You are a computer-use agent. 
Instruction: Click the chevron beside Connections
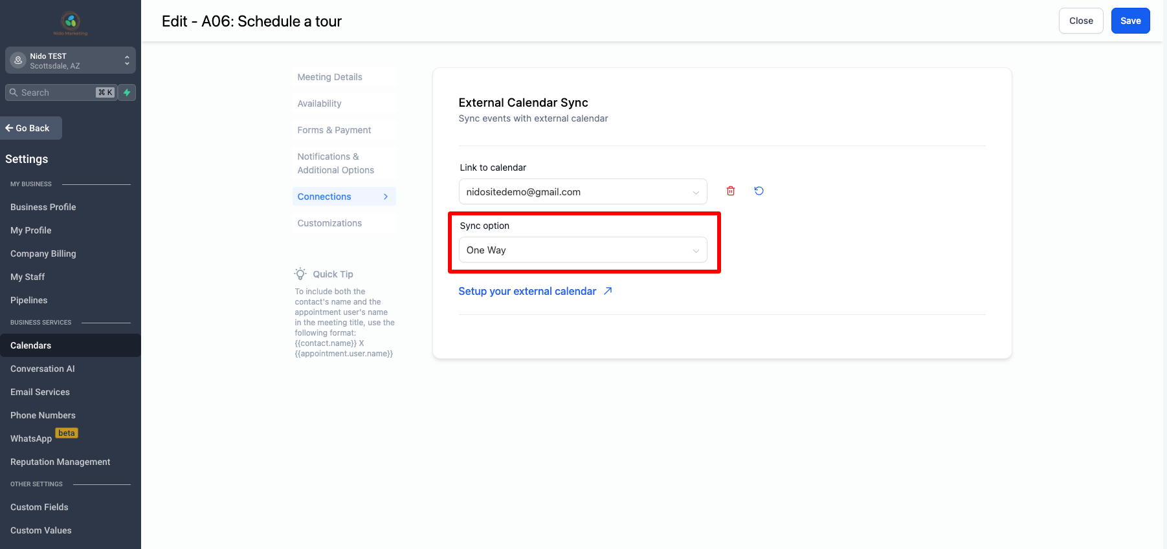(386, 197)
